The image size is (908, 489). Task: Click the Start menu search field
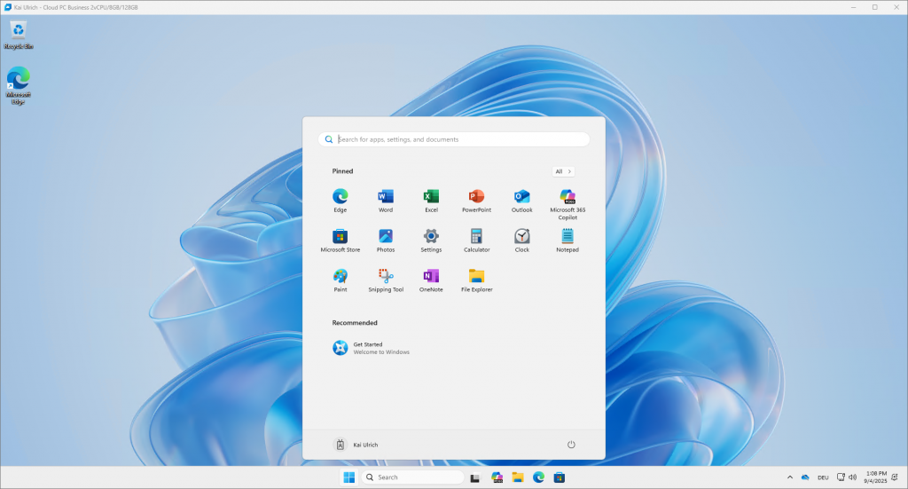[x=454, y=139]
